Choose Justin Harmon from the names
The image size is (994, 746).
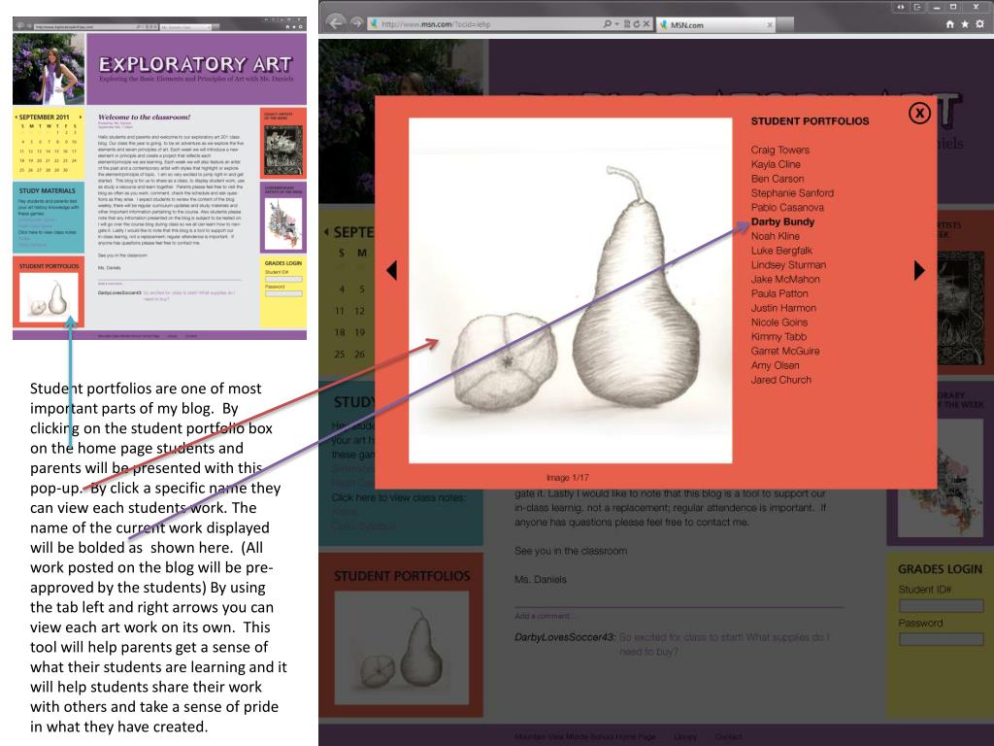click(783, 308)
